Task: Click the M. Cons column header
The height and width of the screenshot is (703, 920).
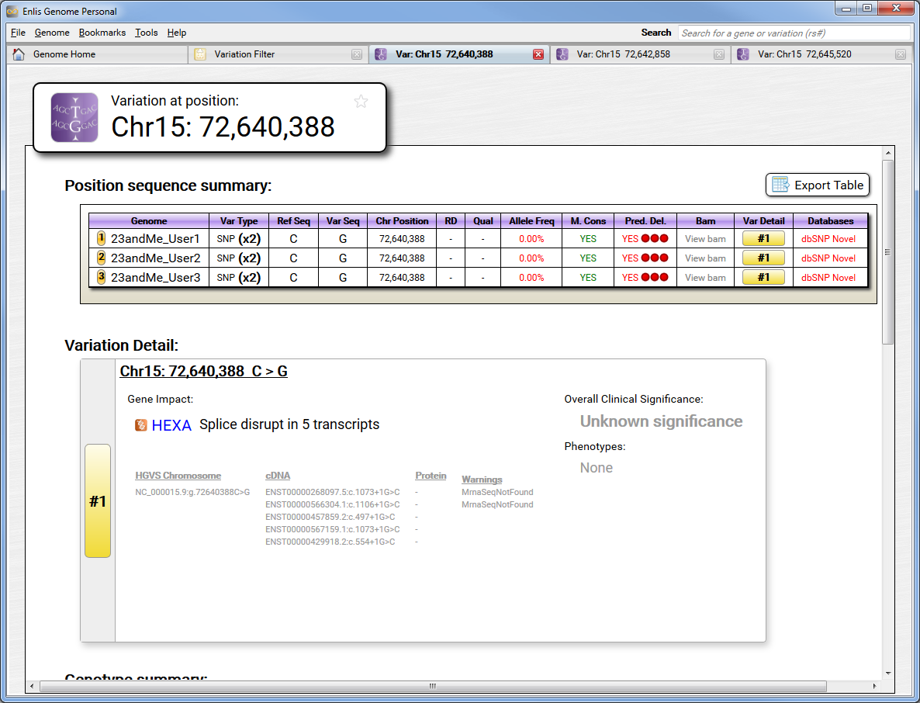Action: (x=588, y=220)
